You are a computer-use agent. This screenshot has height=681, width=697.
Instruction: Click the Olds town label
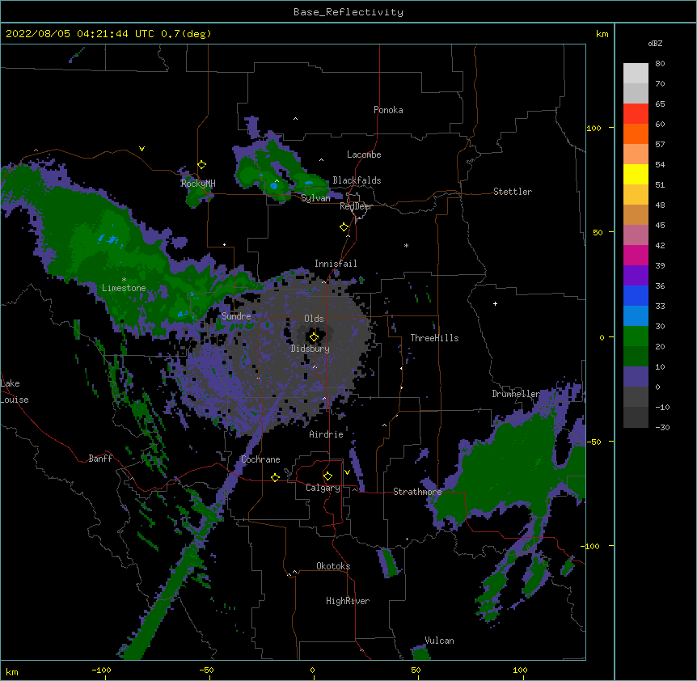click(x=314, y=319)
